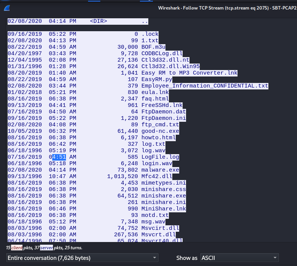Click the FreeSSHd.lnk filename
This screenshot has height=266, width=297.
point(162,105)
